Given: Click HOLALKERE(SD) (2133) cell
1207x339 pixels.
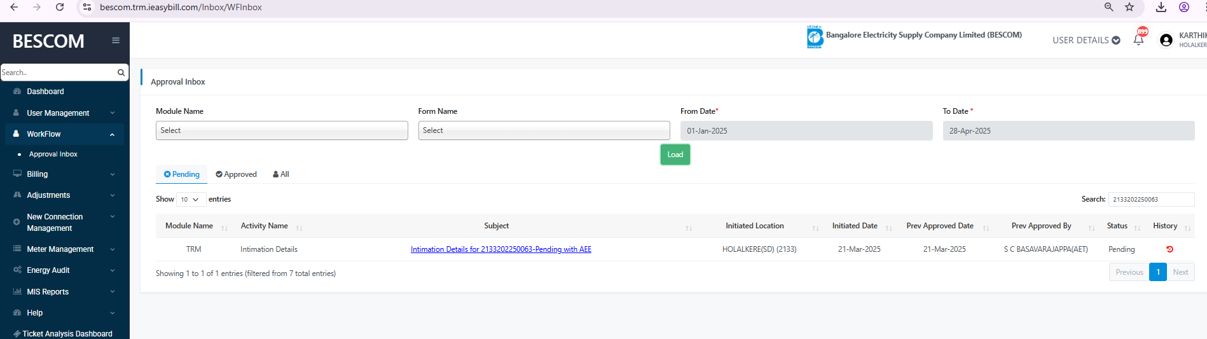Looking at the screenshot, I should [759, 249].
